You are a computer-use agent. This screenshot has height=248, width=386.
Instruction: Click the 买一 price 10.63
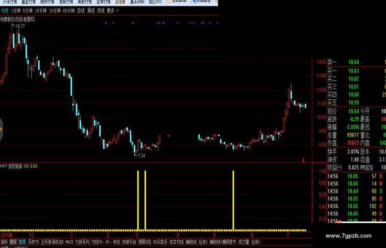(353, 71)
